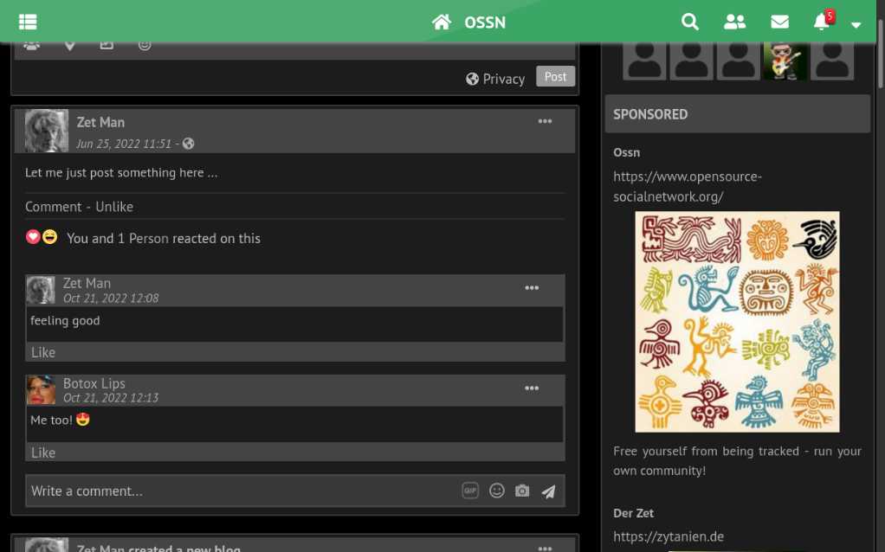Open friend requests icon
This screenshot has height=552, width=885.
(734, 22)
